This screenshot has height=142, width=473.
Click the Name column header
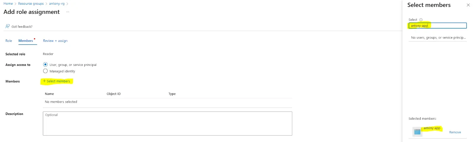coord(49,94)
